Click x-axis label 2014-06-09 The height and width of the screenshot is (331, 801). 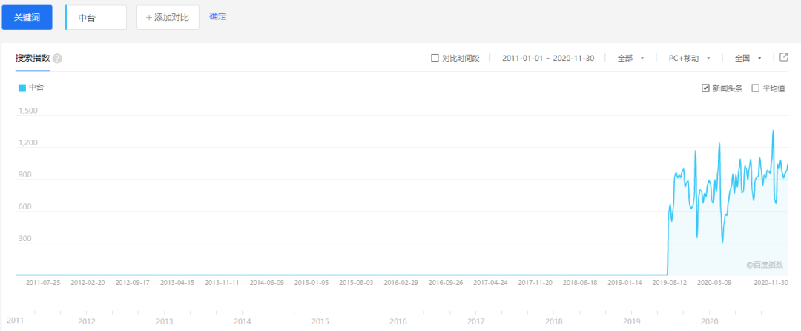pos(267,282)
